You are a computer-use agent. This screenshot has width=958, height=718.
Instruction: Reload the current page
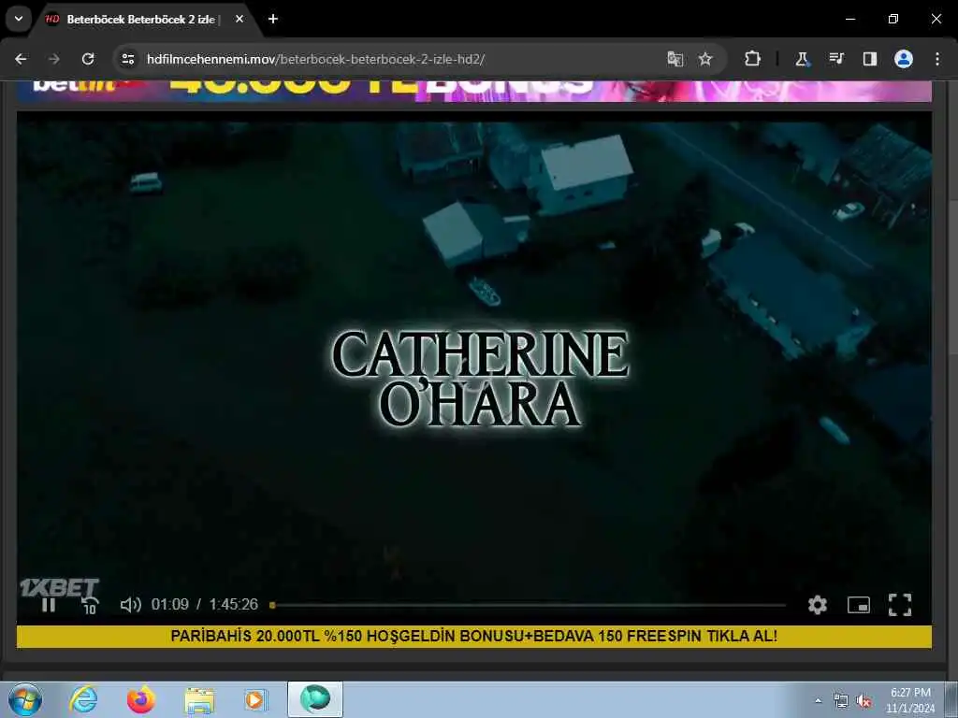point(88,59)
